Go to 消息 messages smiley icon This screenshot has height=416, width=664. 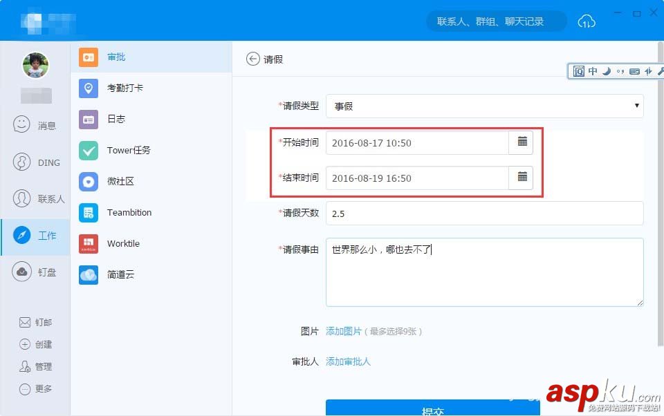[21, 124]
